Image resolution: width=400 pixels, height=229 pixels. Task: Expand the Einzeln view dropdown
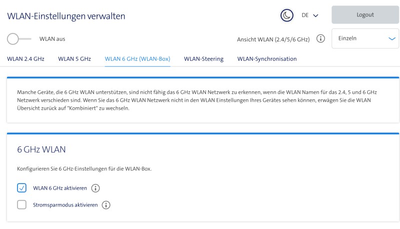tap(365, 38)
